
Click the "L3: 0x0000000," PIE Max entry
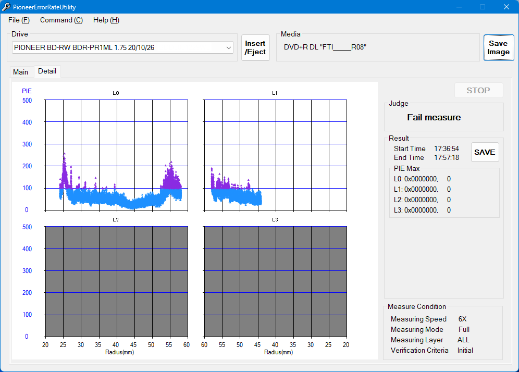tap(416, 210)
